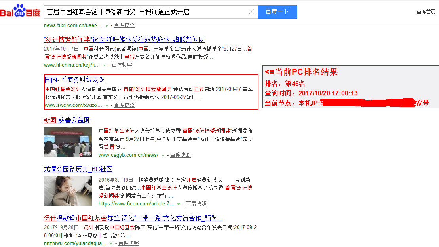The image size is (439, 247).
Task: Click the Baidu logo
Action: (20, 11)
